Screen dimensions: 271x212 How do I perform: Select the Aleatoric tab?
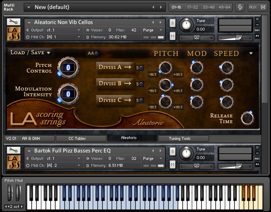pos(132,138)
